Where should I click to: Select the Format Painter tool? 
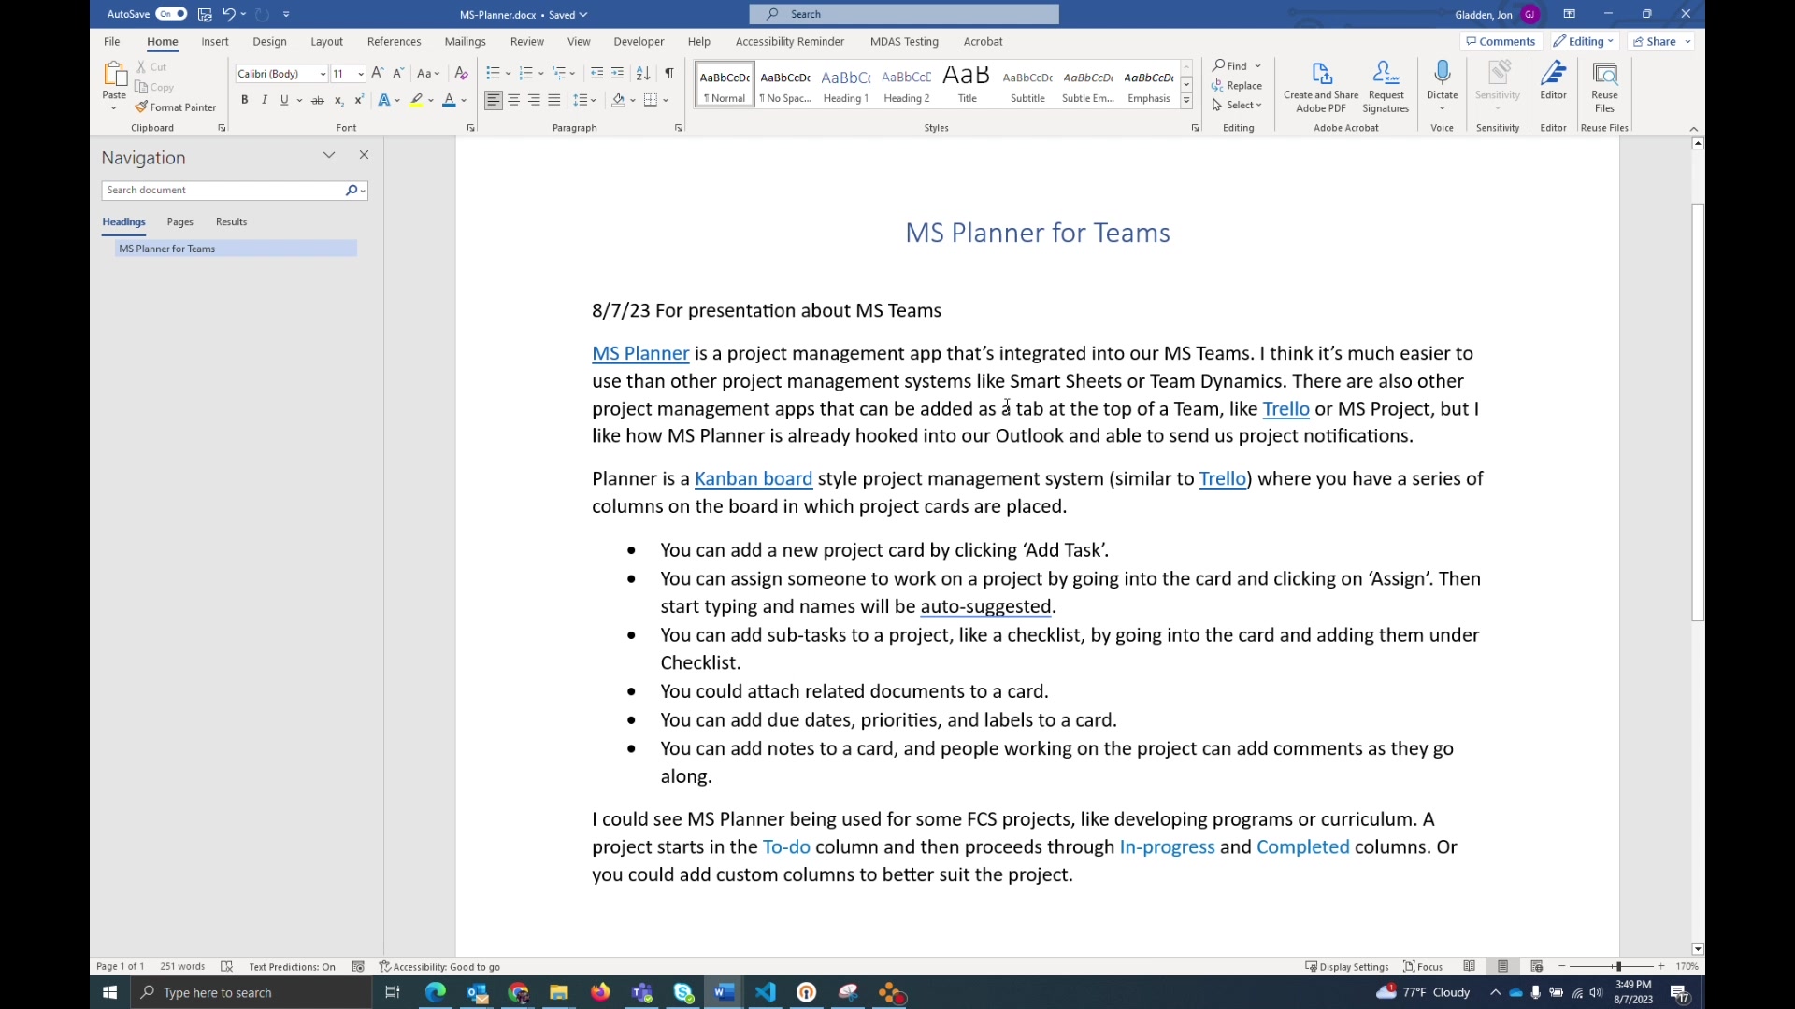pos(177,107)
